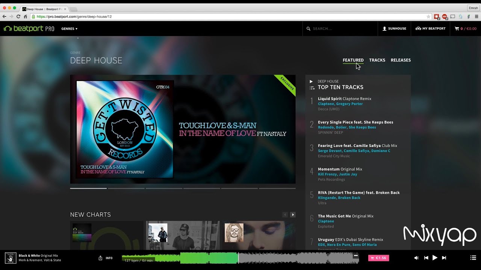
Task: Go to previous New Charts page
Action: pos(285,215)
